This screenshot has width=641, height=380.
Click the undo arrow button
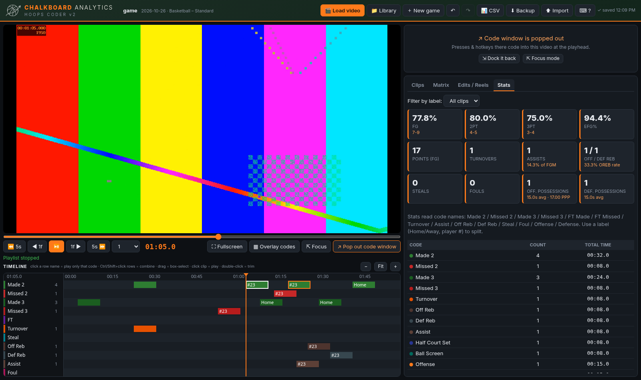[x=453, y=11]
